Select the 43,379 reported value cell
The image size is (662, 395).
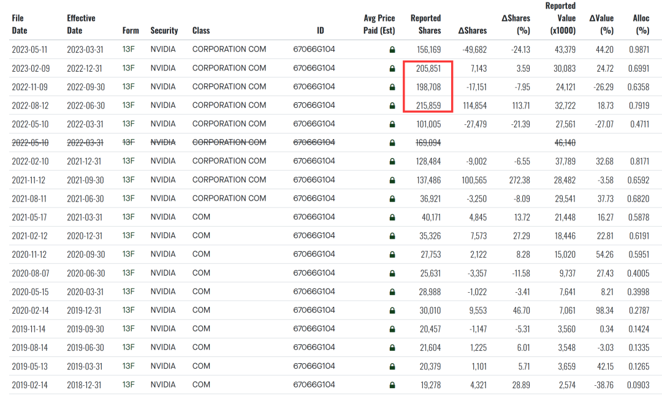tap(565, 50)
